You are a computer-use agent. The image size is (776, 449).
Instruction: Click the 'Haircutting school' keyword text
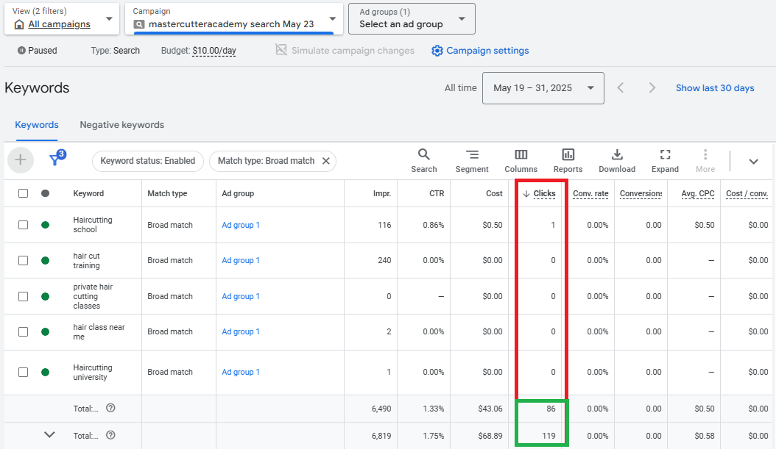tap(93, 225)
